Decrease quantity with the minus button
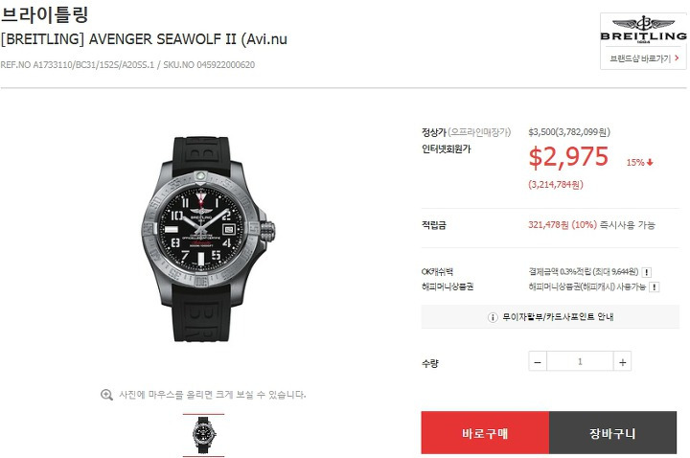690x458 pixels. (538, 362)
